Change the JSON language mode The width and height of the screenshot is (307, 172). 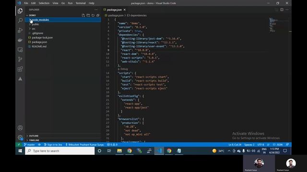point(278,144)
